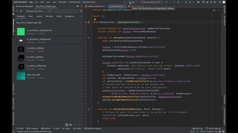238x133 pixels.
Task: Open the Event Log
Action: tap(197, 129)
